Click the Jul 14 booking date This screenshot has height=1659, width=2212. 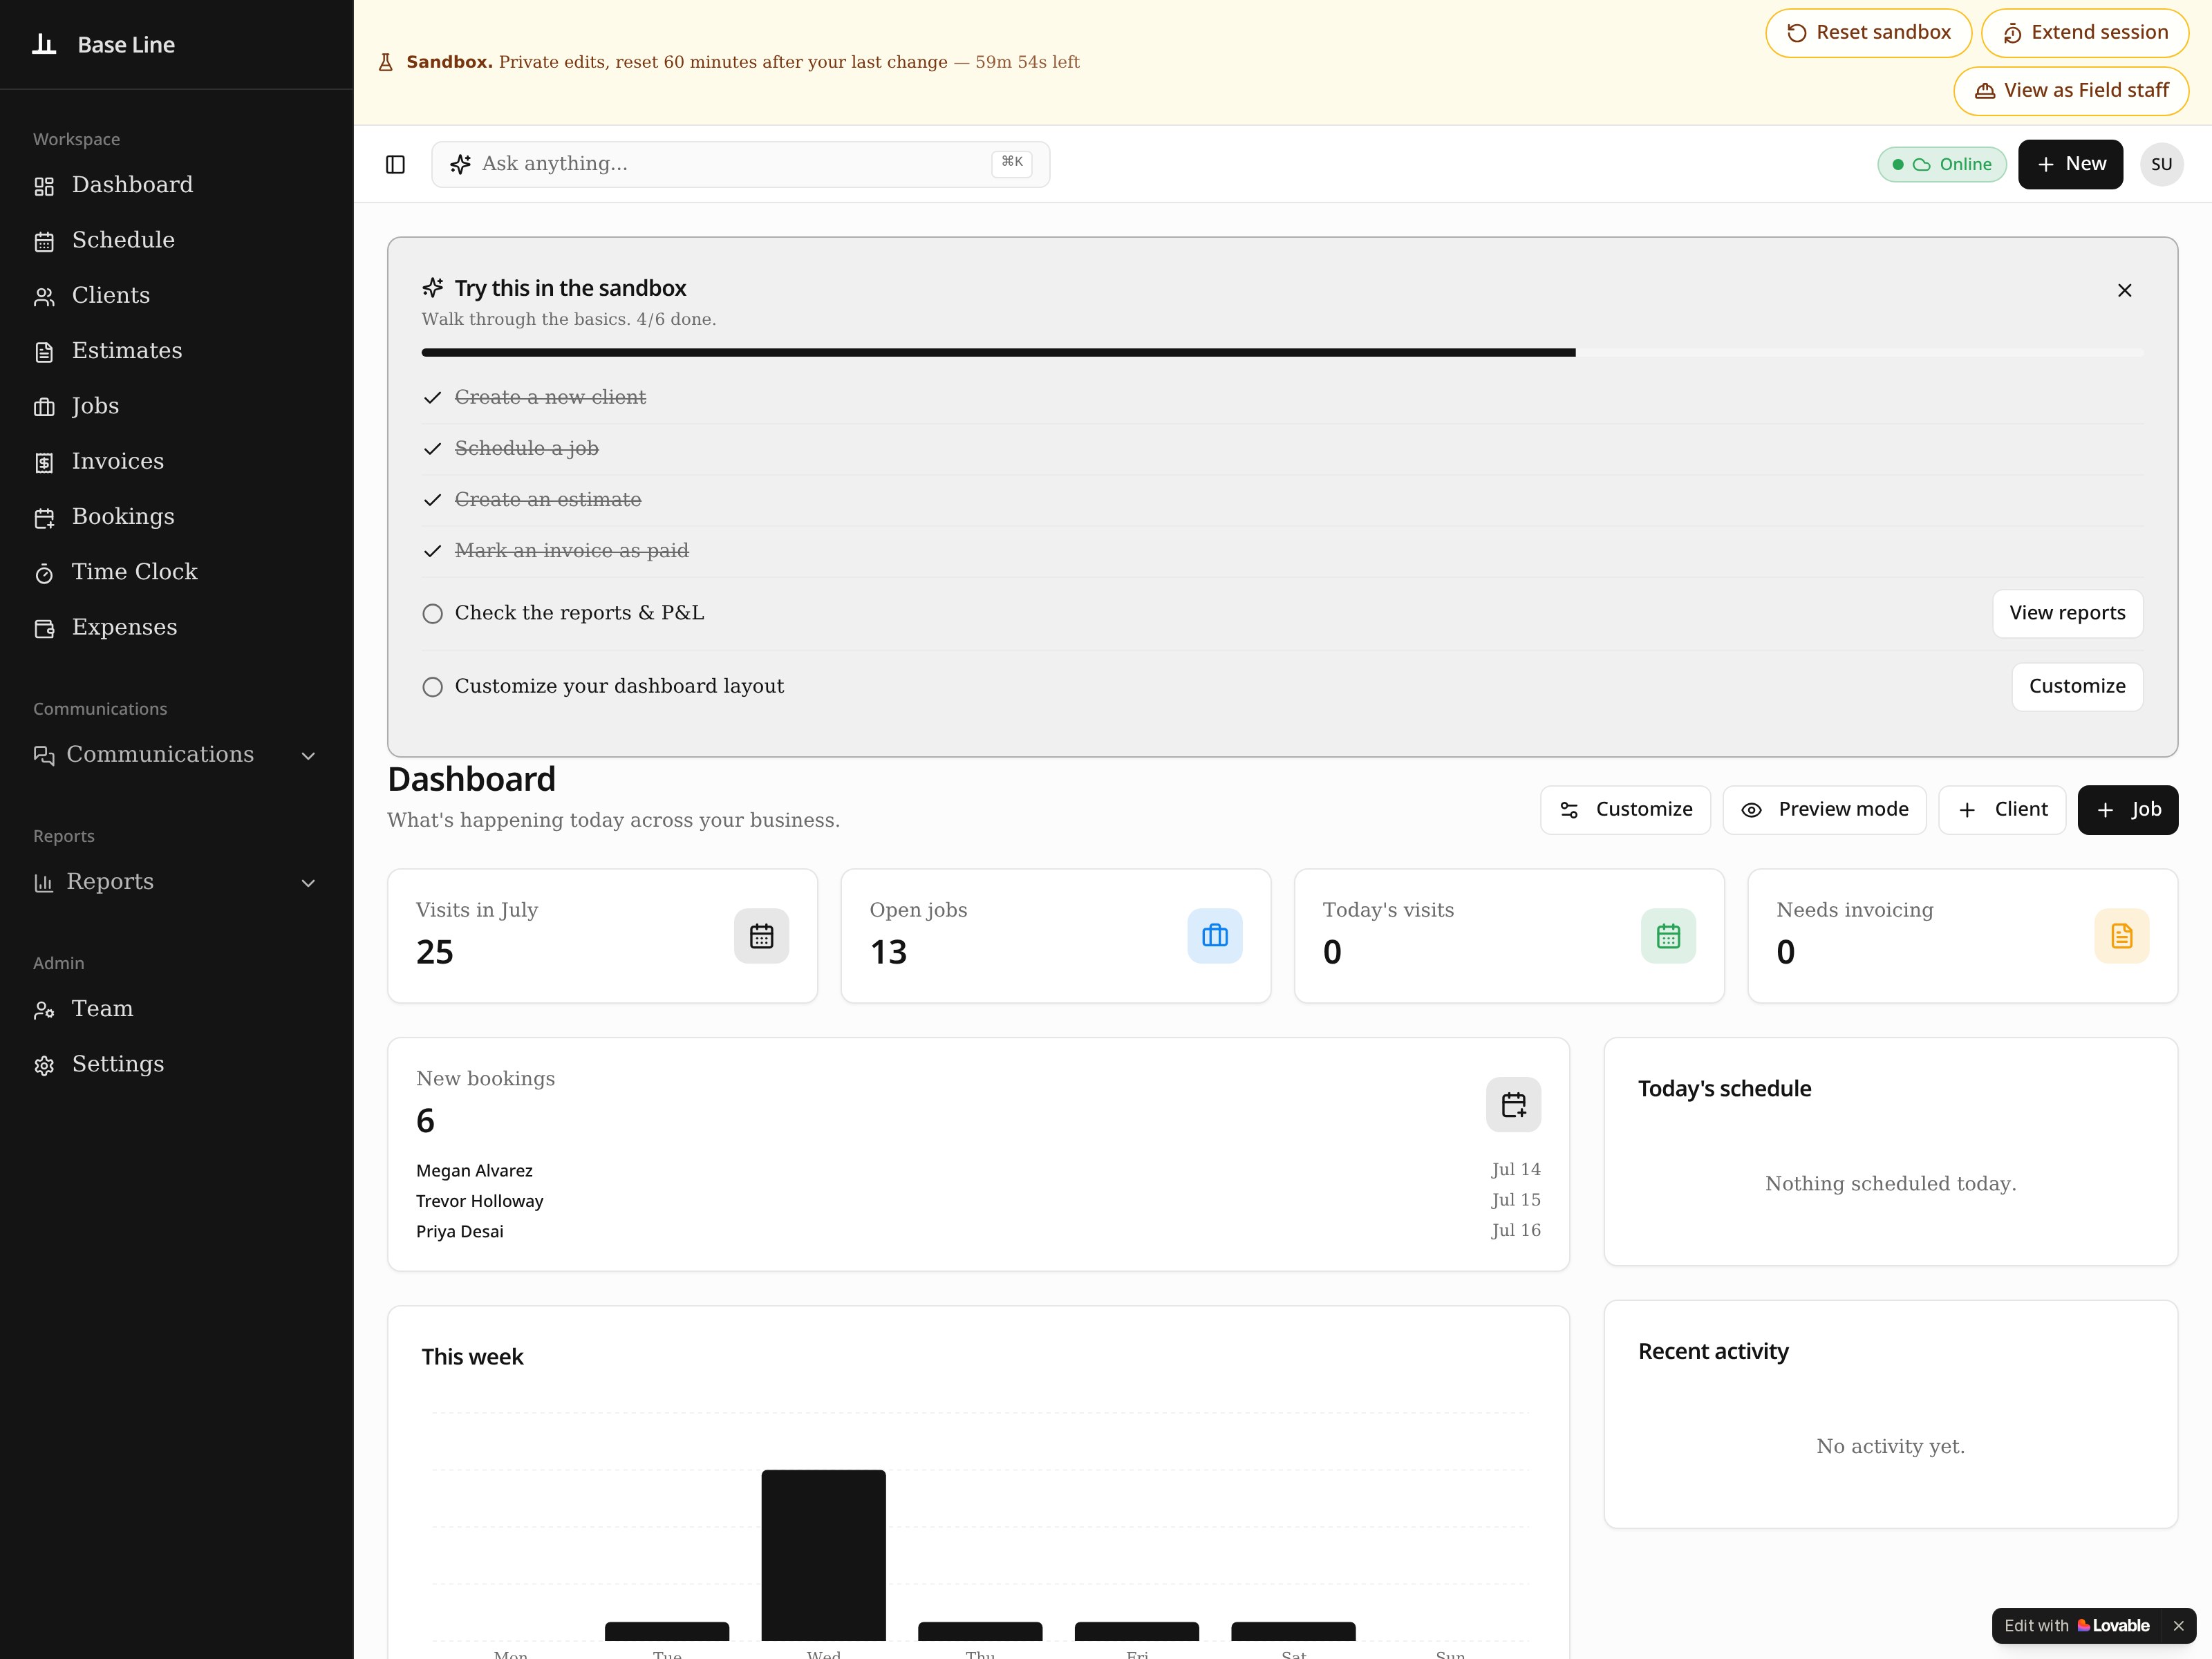coord(1516,1170)
